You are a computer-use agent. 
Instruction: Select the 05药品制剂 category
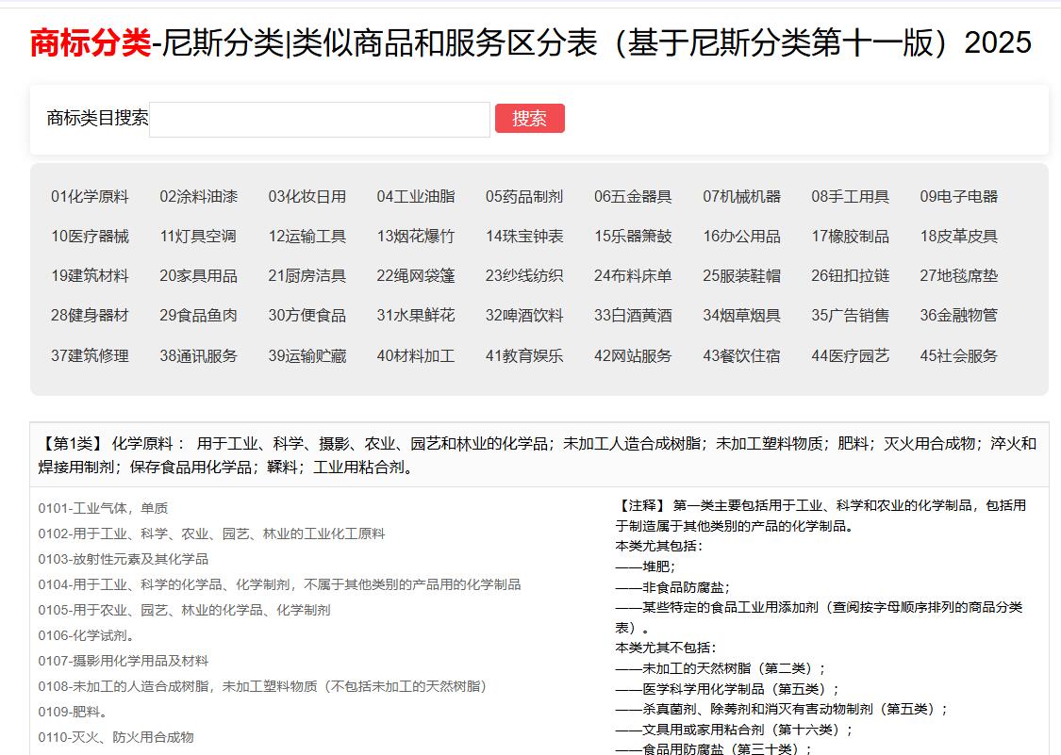[524, 196]
